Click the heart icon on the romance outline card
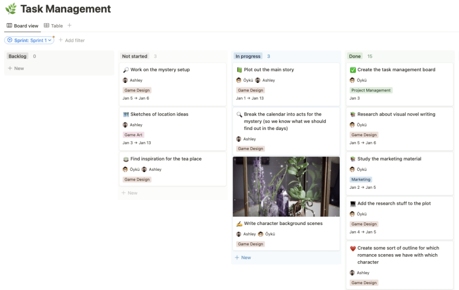 click(x=354, y=248)
